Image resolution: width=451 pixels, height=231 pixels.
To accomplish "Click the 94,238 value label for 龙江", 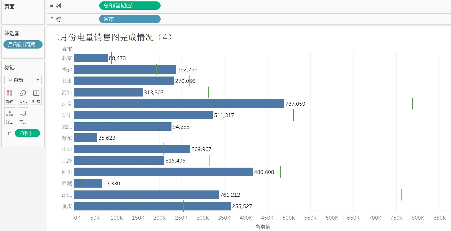I will click(x=181, y=126).
